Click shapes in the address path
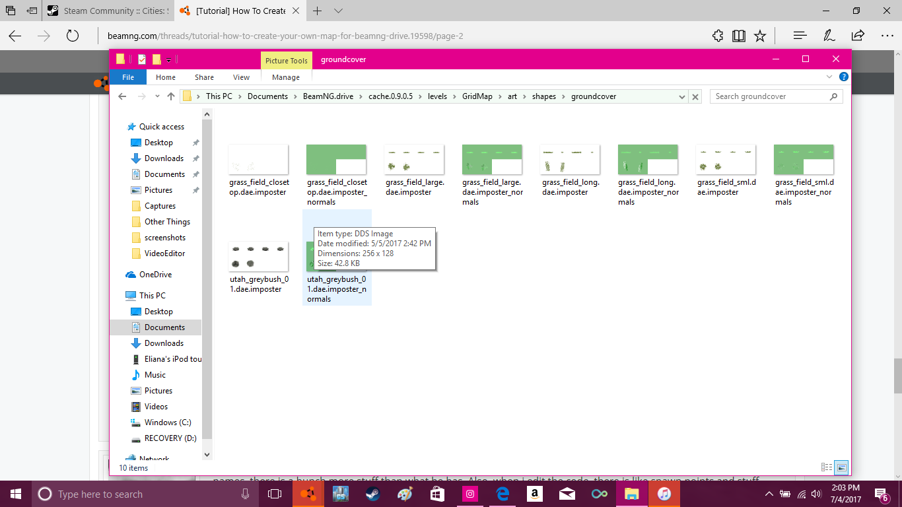902x507 pixels. pos(544,96)
